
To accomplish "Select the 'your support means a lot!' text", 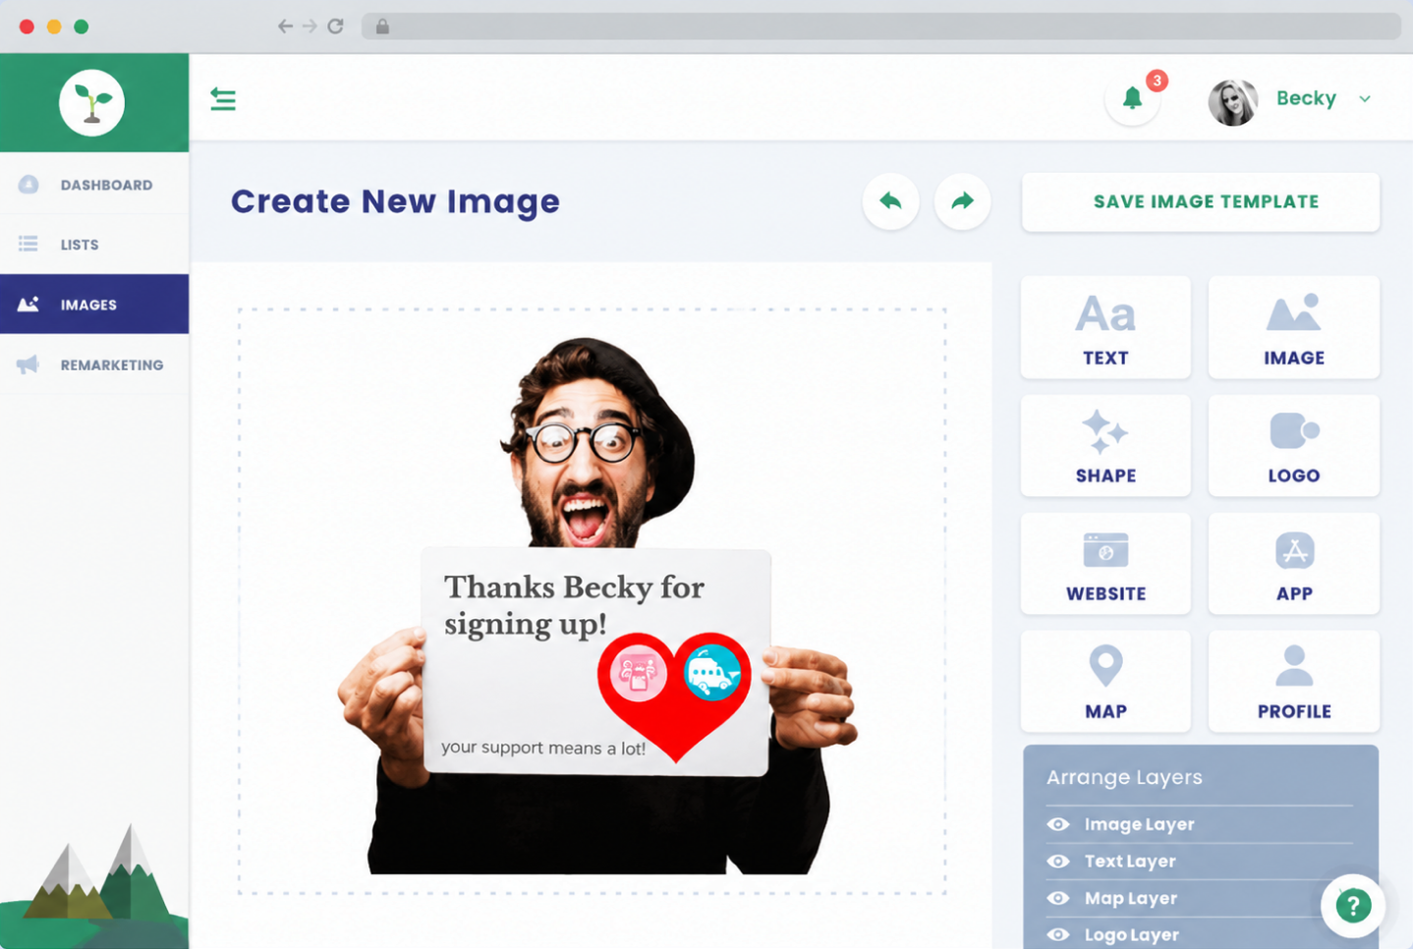I will pyautogui.click(x=543, y=748).
